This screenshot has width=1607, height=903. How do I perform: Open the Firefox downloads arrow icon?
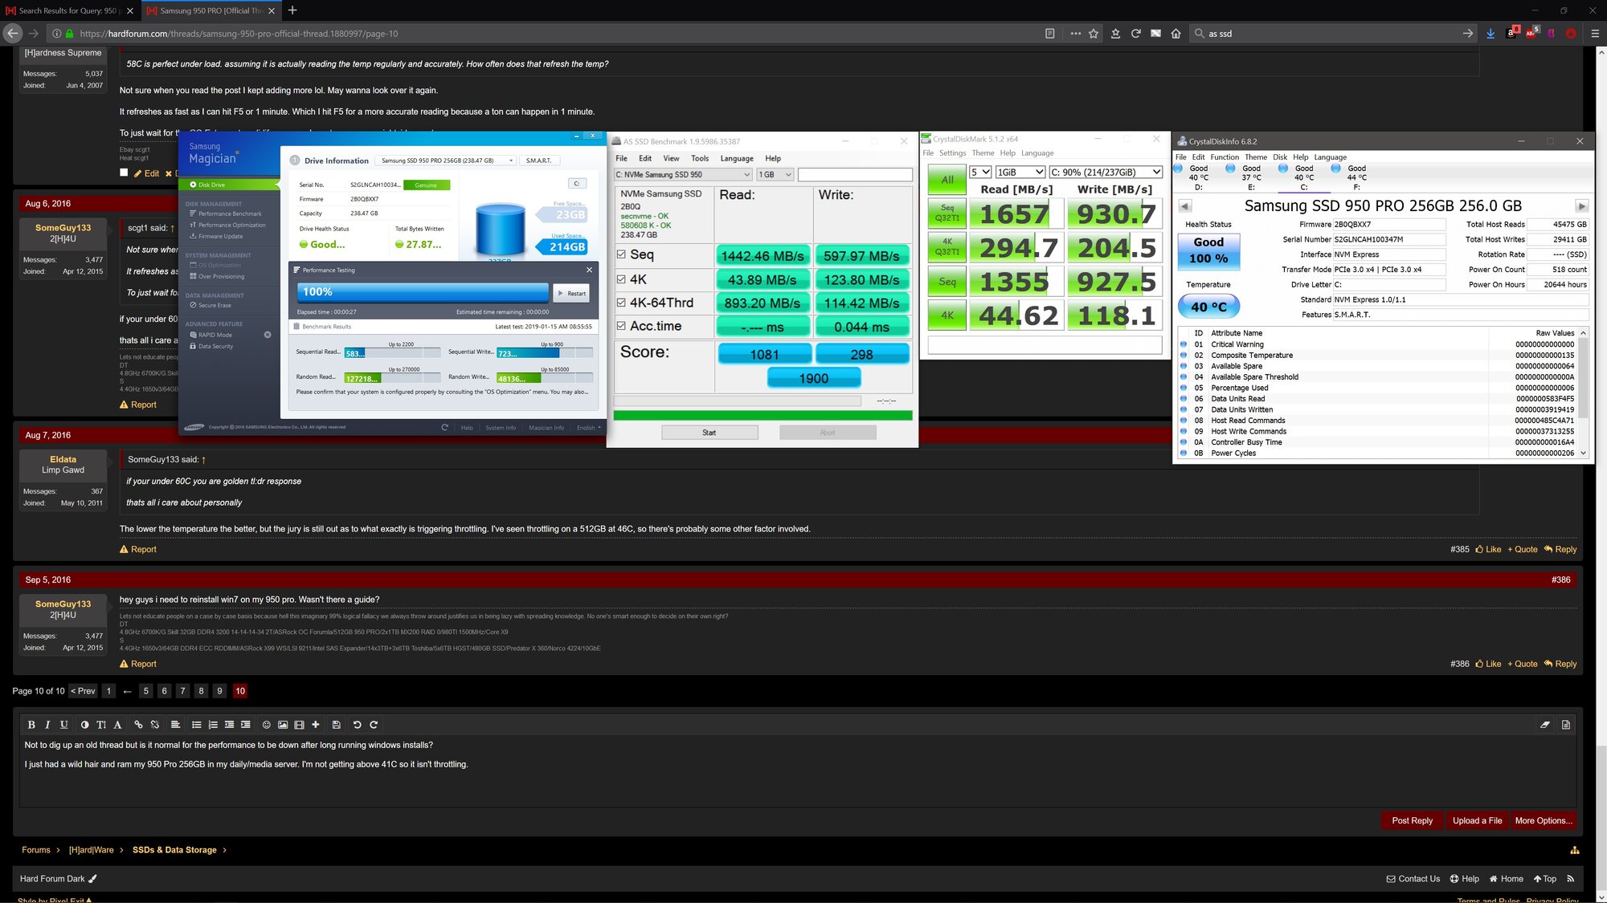pos(1490,34)
